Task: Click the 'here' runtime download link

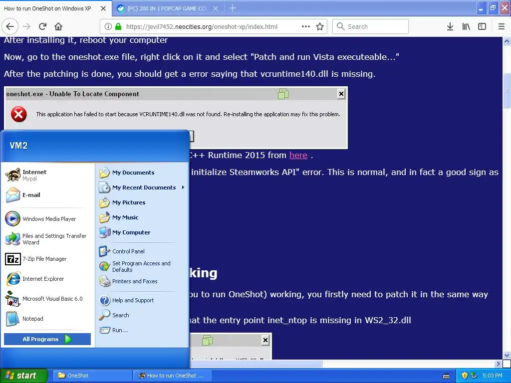Action: 298,156
